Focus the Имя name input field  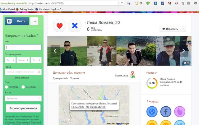tap(23, 47)
